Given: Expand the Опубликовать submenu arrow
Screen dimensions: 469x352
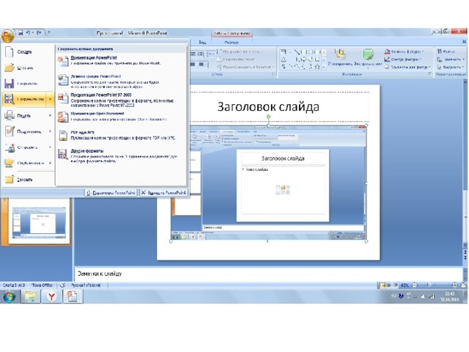Looking at the screenshot, I should (x=51, y=163).
